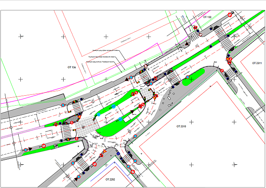Click blue circular sign at far-left green strip end
The width and height of the screenshot is (266, 188).
pyautogui.click(x=25, y=149)
